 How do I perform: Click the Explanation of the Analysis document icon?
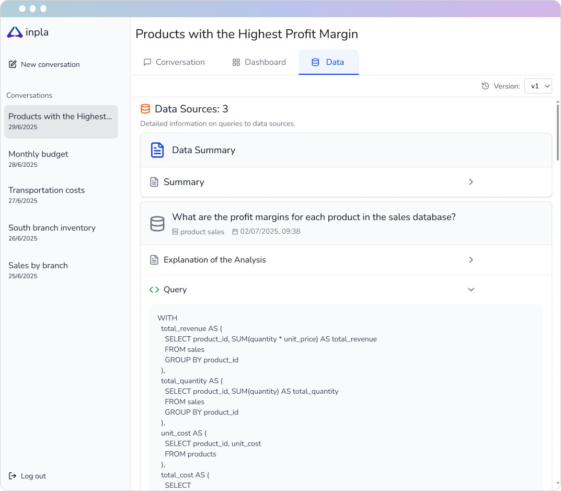tap(154, 260)
